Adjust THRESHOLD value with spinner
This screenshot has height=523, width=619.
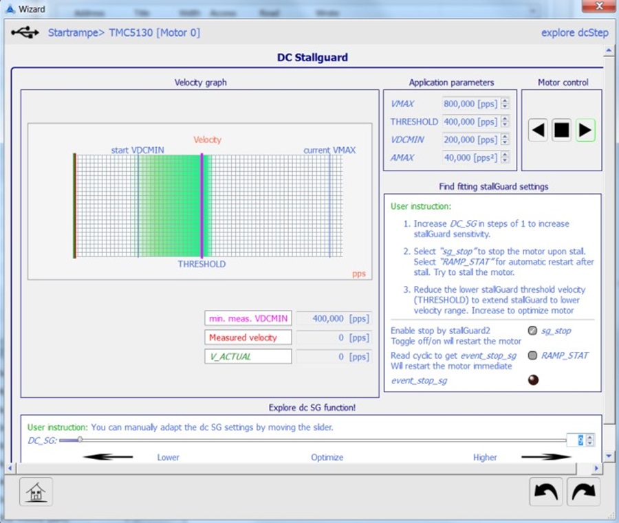pyautogui.click(x=505, y=122)
